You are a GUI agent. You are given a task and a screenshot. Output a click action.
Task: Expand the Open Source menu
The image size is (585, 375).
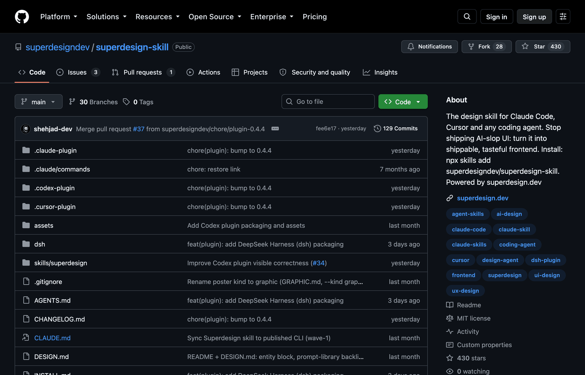[x=215, y=17]
